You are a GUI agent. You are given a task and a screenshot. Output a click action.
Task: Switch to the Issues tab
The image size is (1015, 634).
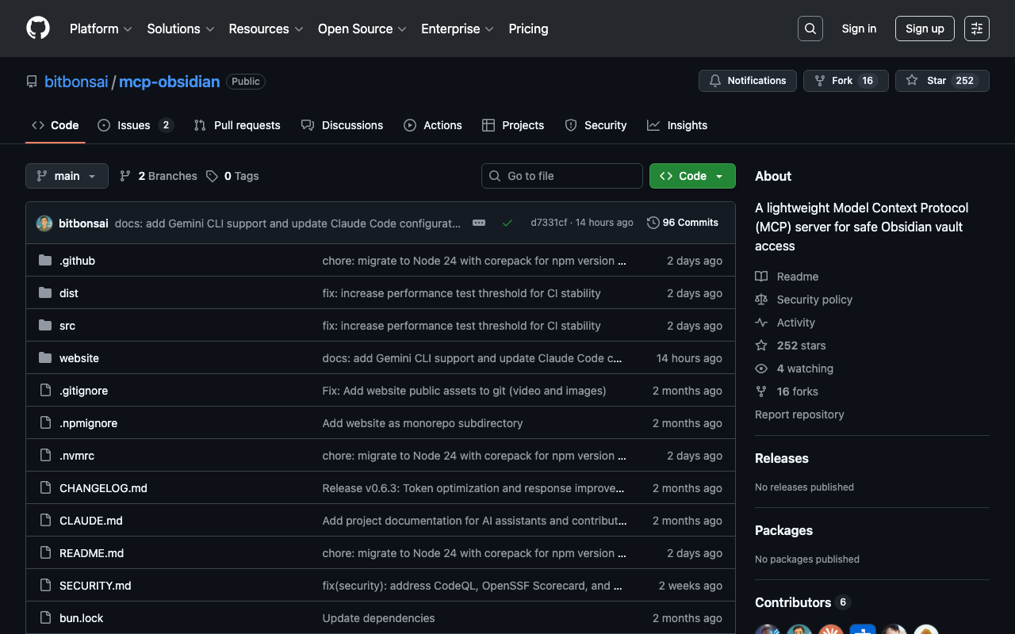coord(134,125)
